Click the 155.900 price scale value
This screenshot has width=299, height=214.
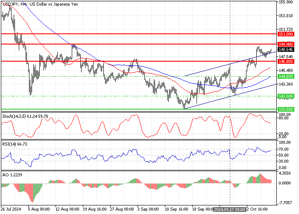click(286, 2)
